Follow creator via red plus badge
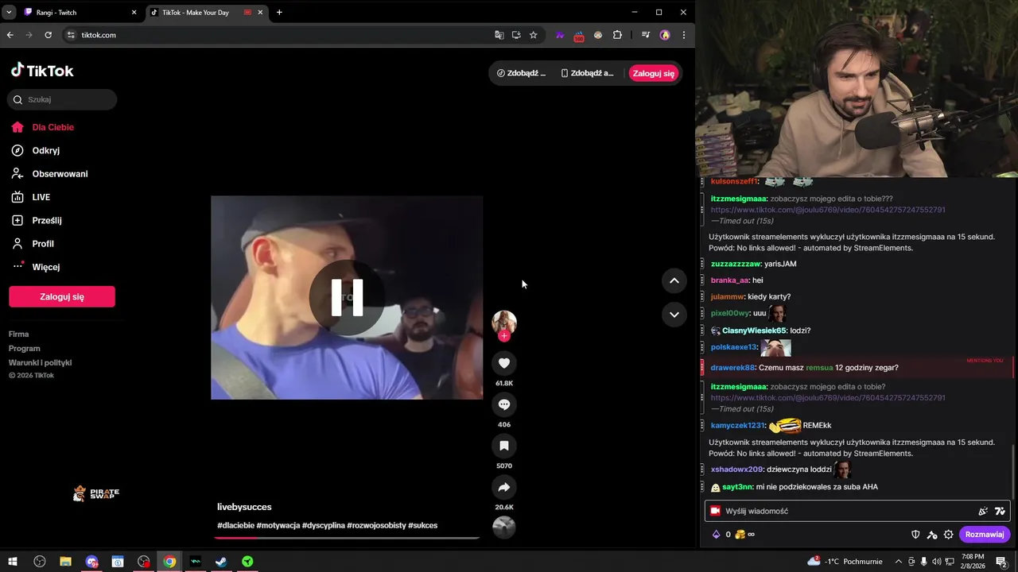 [x=504, y=336]
